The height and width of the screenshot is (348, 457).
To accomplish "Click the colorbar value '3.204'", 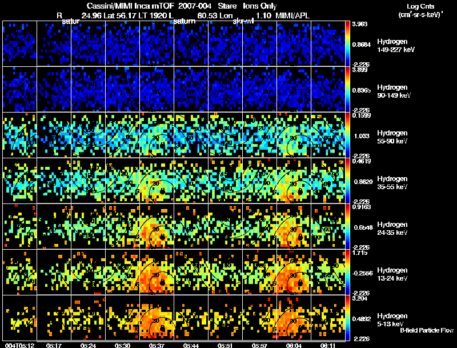I will [x=360, y=298].
